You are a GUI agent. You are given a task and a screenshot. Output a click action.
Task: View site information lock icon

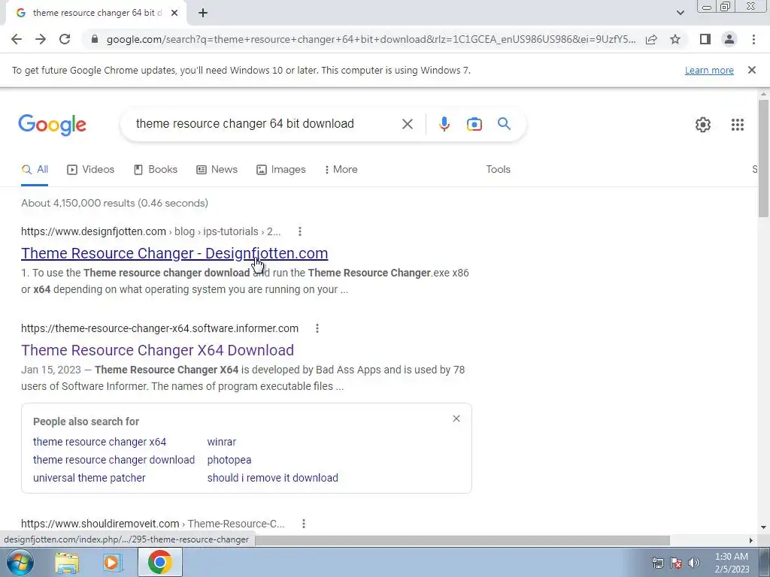pos(95,39)
